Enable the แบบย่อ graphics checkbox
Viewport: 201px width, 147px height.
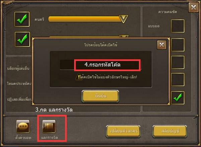[178, 26]
